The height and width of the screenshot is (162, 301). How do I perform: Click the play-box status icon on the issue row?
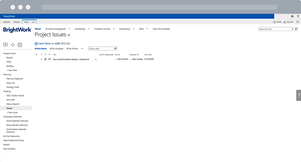click(45, 59)
